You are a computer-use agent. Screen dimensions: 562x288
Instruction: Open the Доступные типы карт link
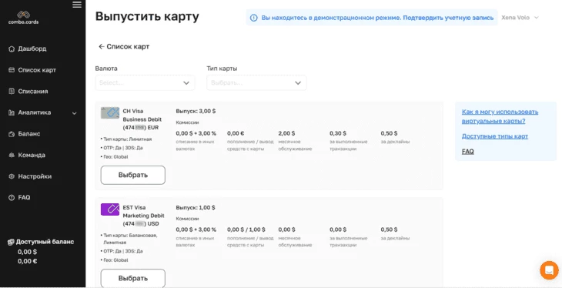click(x=494, y=136)
